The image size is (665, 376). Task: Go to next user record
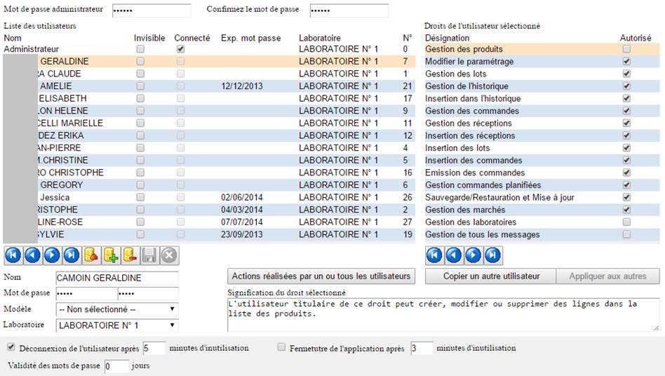[52, 255]
